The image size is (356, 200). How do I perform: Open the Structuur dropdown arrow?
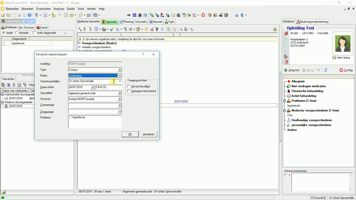click(120, 99)
